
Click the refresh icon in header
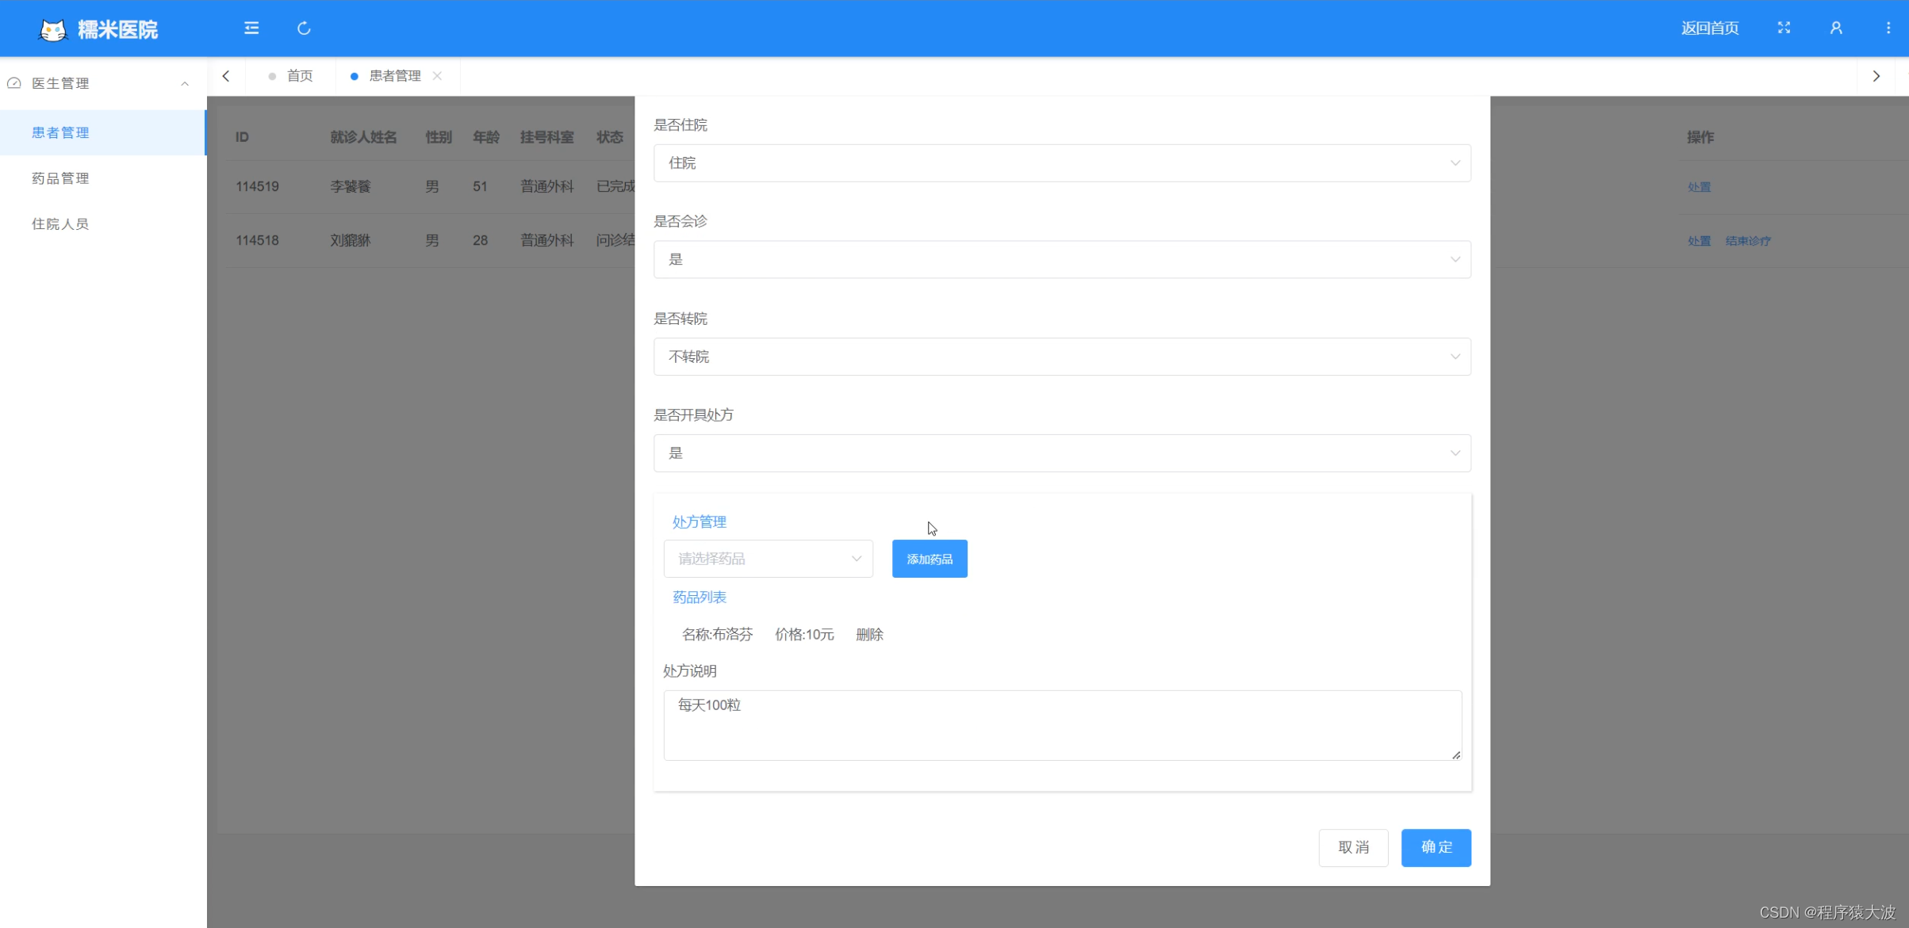point(304,29)
